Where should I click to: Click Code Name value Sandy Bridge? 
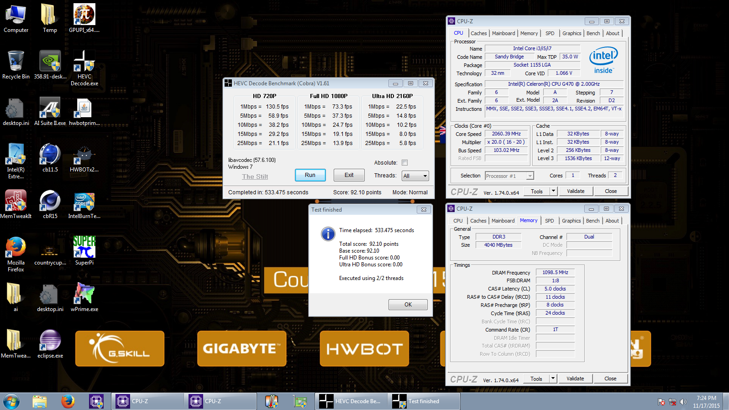(509, 57)
